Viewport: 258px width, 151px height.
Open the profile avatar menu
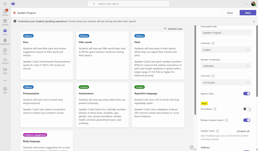(x=253, y=4)
